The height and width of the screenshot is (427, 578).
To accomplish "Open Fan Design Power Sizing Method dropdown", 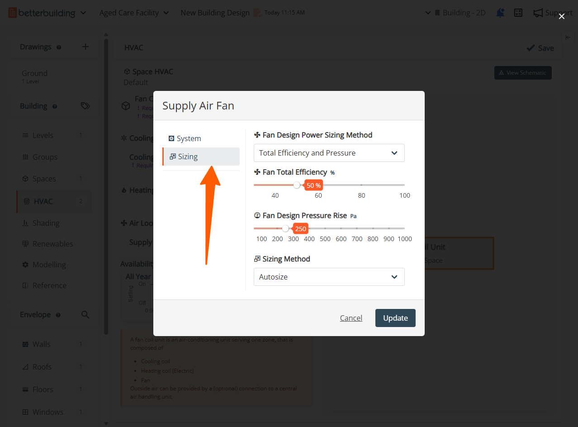I will (329, 153).
